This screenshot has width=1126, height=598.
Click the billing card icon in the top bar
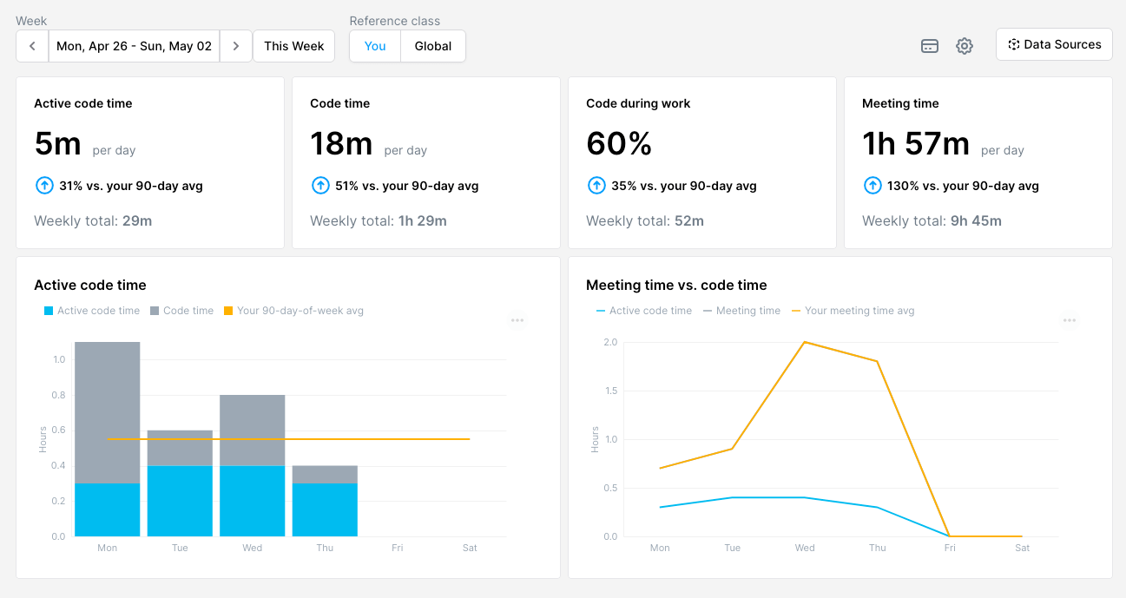[x=930, y=46]
